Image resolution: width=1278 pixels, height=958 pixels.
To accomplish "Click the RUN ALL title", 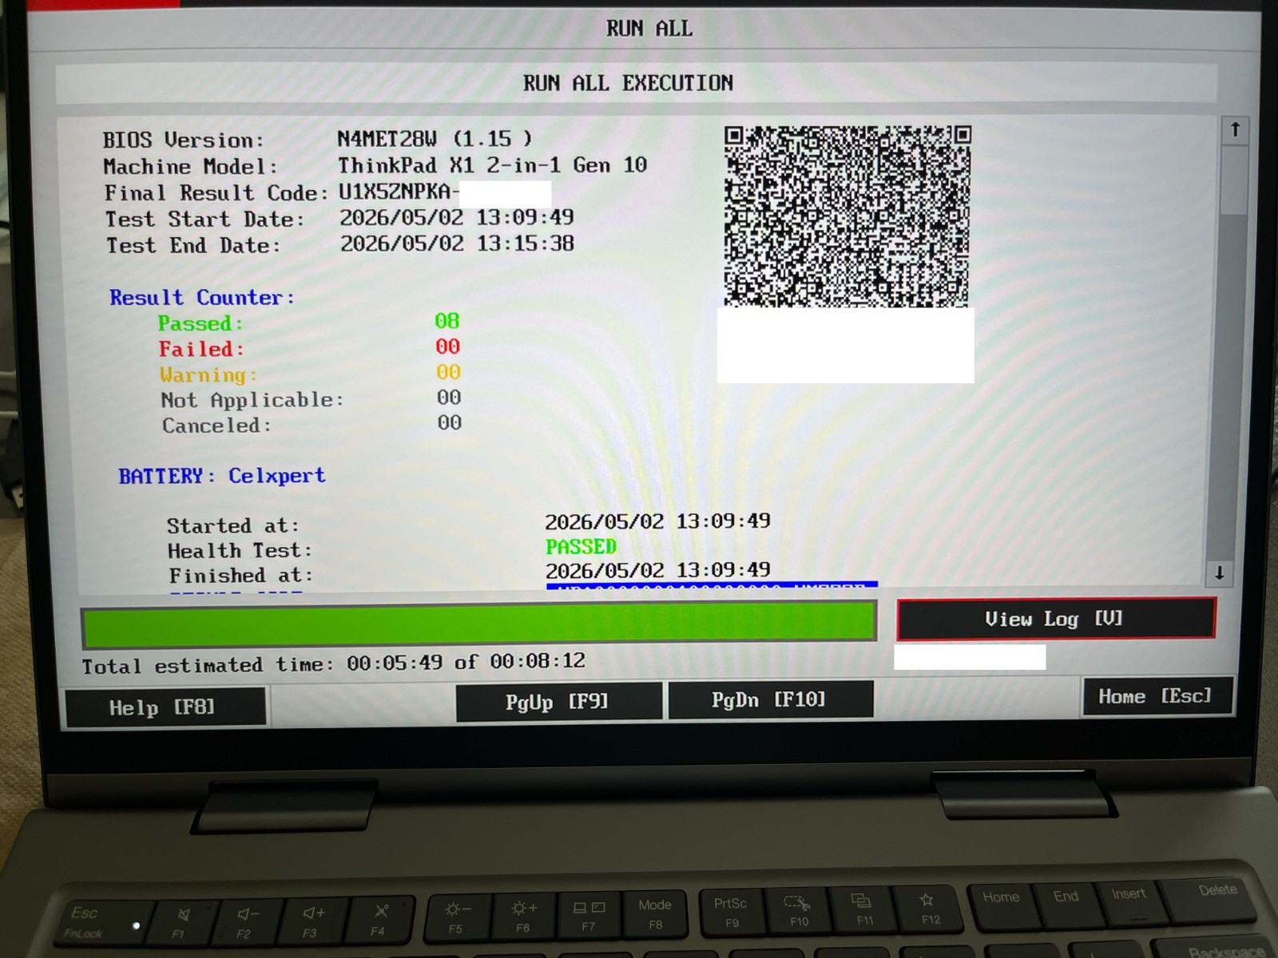I will tap(649, 29).
